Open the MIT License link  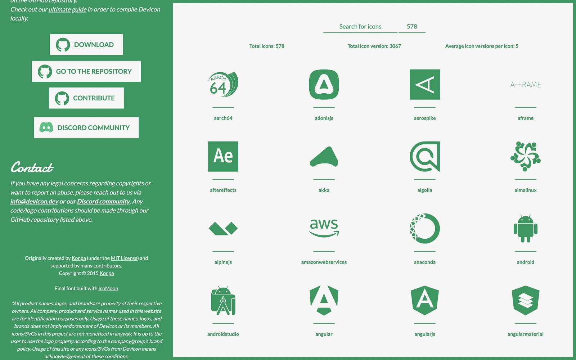[124, 258]
